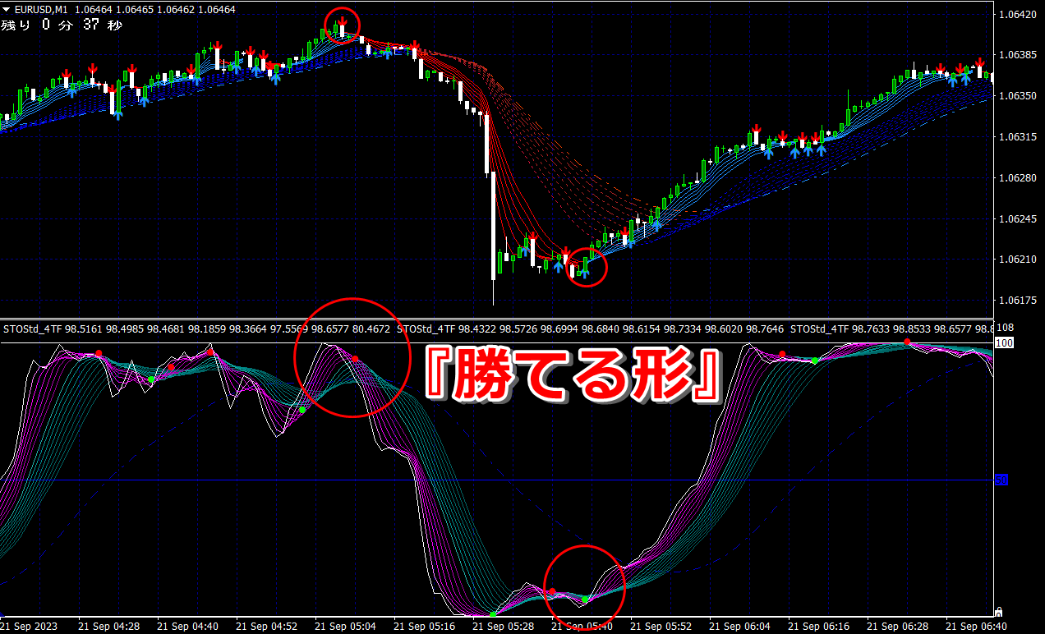Click the red dot on the 100 level near 06:28
This screenshot has height=634, width=1045.
tap(907, 342)
